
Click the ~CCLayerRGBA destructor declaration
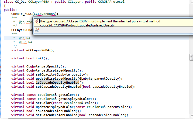(x=40, y=50)
